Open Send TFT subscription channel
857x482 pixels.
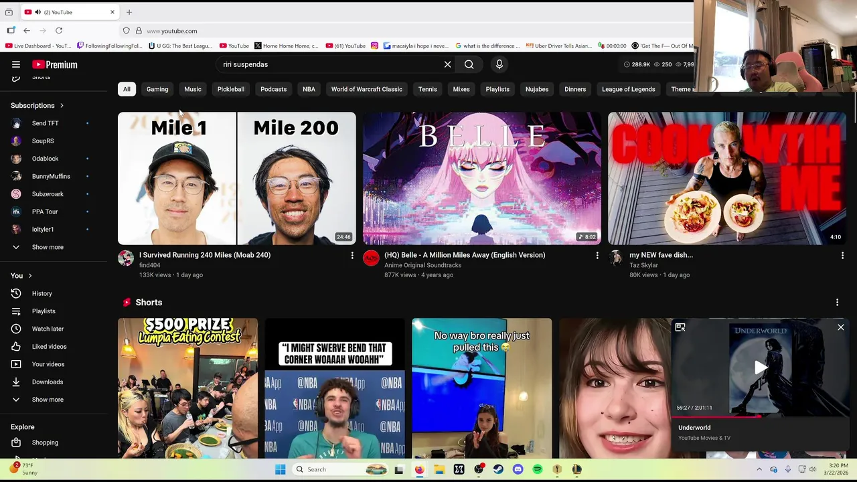(x=46, y=123)
